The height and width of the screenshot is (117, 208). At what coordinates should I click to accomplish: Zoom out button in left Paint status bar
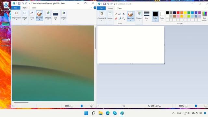[x=72, y=106]
